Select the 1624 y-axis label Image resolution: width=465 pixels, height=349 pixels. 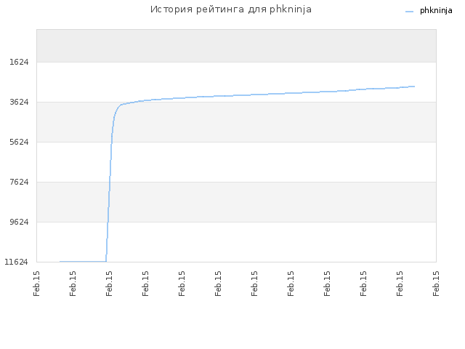click(x=19, y=62)
